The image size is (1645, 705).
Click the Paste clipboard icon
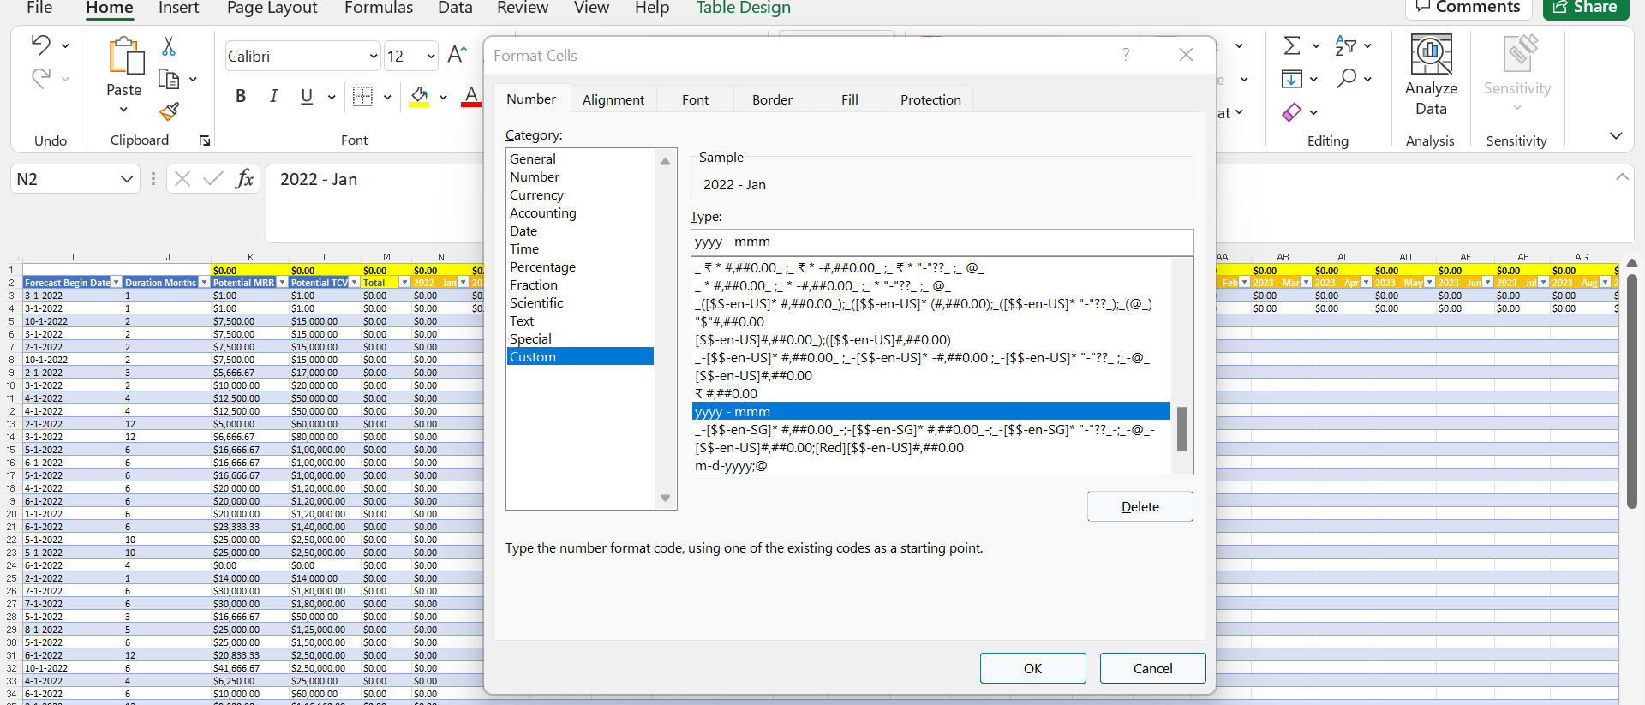coord(126,57)
